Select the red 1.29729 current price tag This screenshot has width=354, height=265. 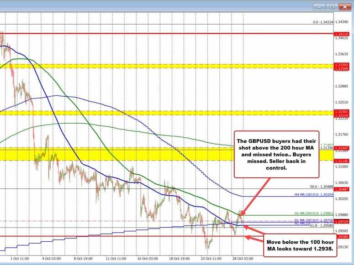pyautogui.click(x=342, y=222)
